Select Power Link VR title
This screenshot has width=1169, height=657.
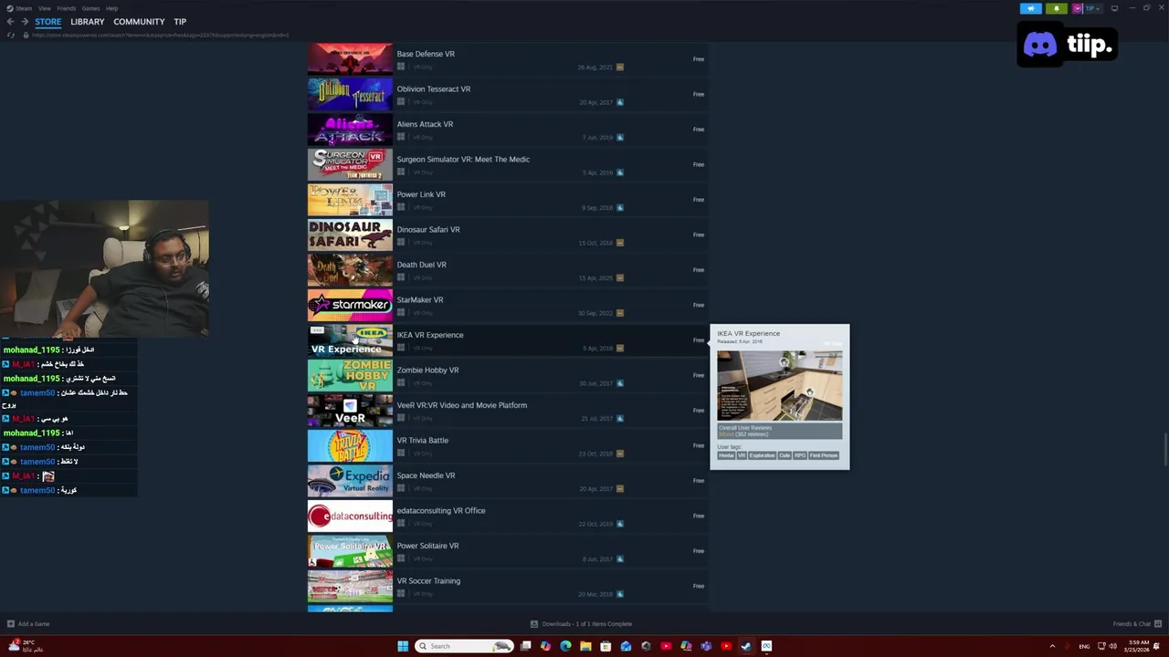coord(421,194)
